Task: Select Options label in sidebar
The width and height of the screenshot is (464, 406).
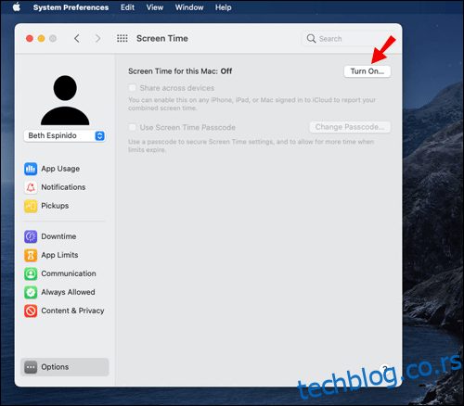Action: point(55,367)
